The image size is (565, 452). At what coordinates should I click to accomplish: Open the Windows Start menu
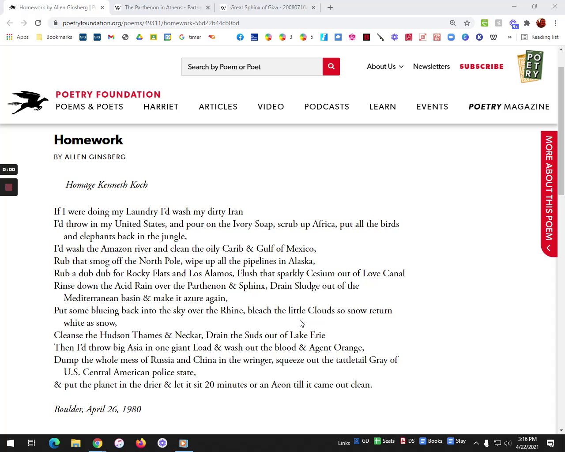point(11,443)
